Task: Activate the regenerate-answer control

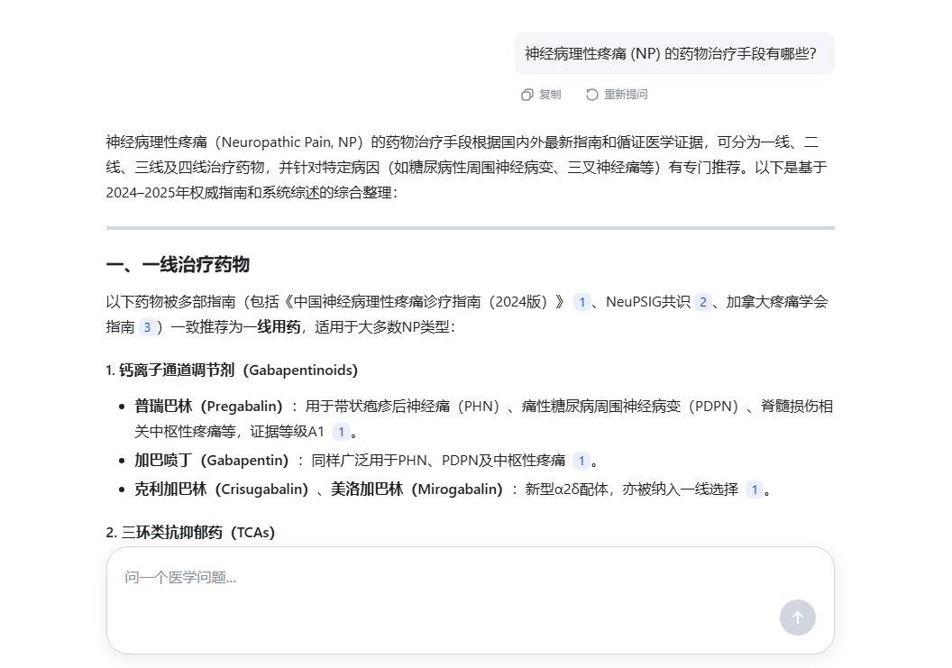Action: tap(617, 95)
